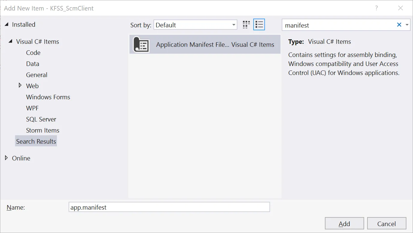Click the Name field containing app.manifest
This screenshot has width=413, height=233.
pos(169,207)
